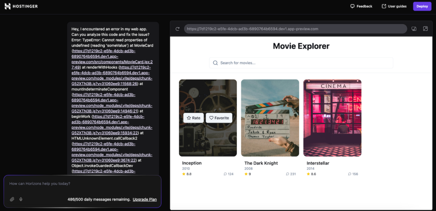Click the Horizons chat prompt box
436x211 pixels.
tap(81, 184)
